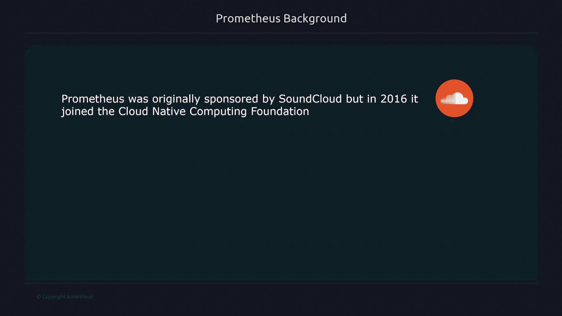Click the copyright symbol in the footer
This screenshot has height=316, width=562.
click(x=39, y=297)
